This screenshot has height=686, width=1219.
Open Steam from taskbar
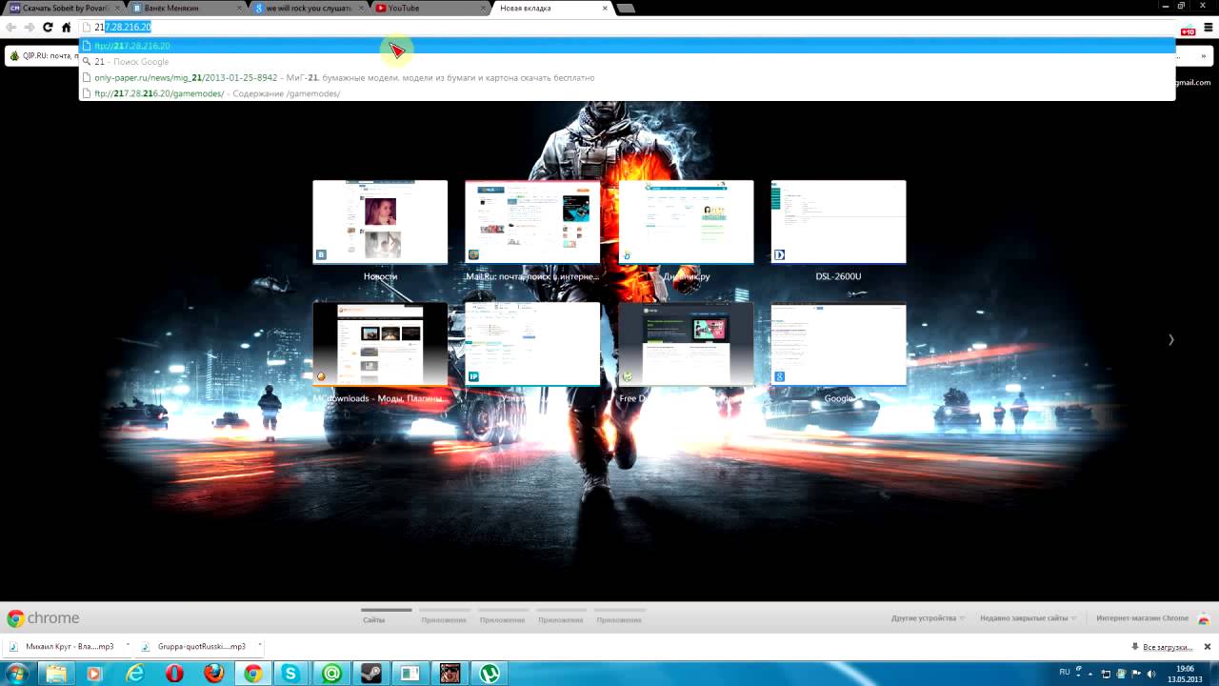370,674
